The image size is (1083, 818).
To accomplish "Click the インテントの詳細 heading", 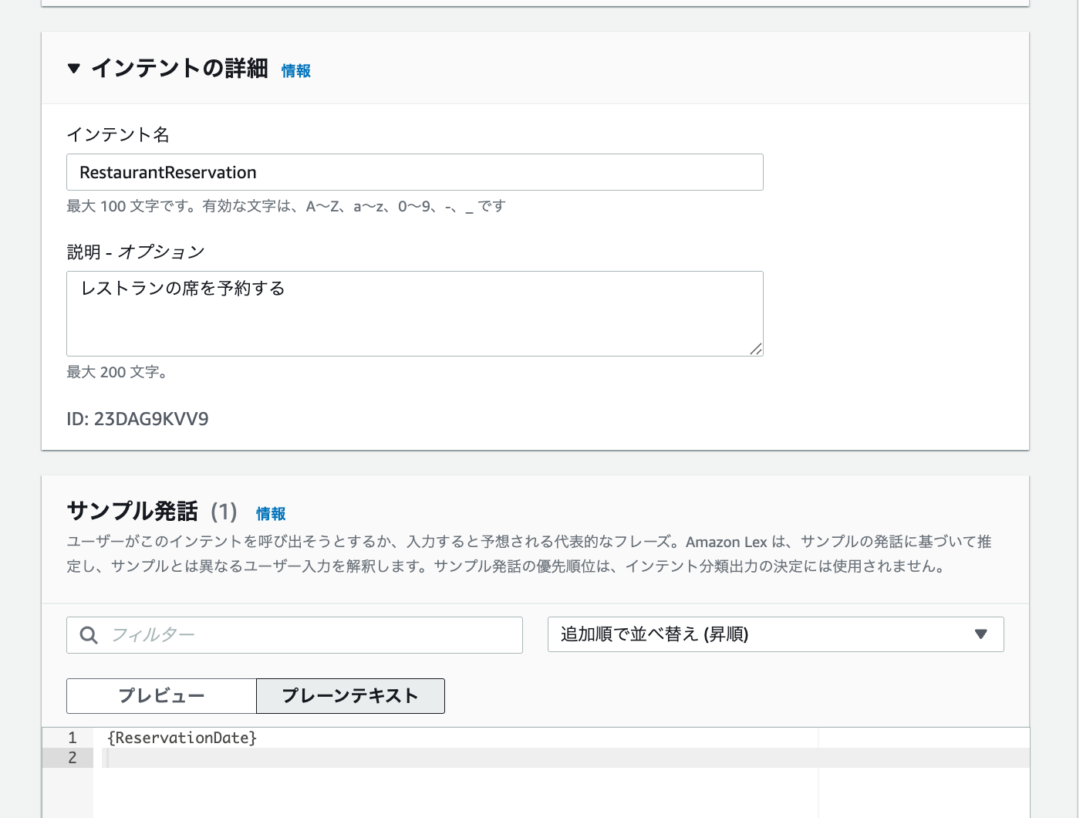I will (x=180, y=69).
